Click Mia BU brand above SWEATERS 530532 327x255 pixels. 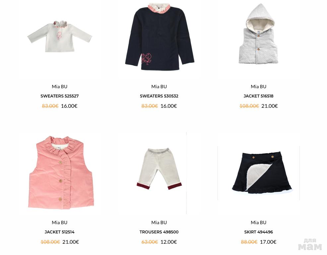click(x=159, y=87)
